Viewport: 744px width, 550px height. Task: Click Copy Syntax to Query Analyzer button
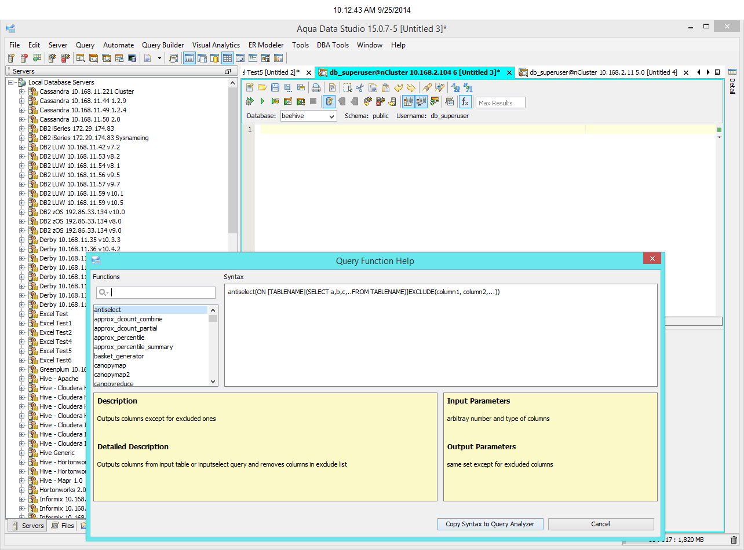[490, 524]
